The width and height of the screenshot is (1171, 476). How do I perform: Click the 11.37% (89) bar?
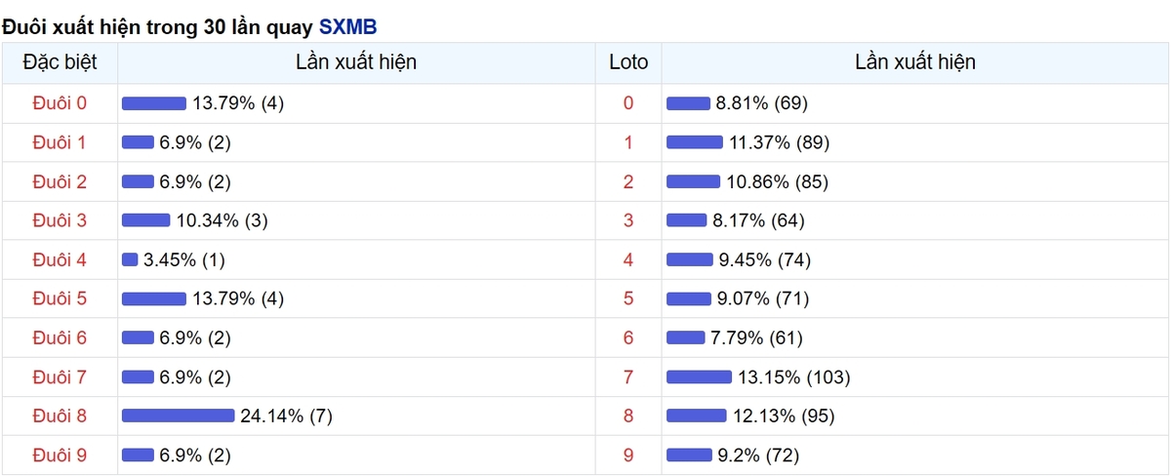695,142
